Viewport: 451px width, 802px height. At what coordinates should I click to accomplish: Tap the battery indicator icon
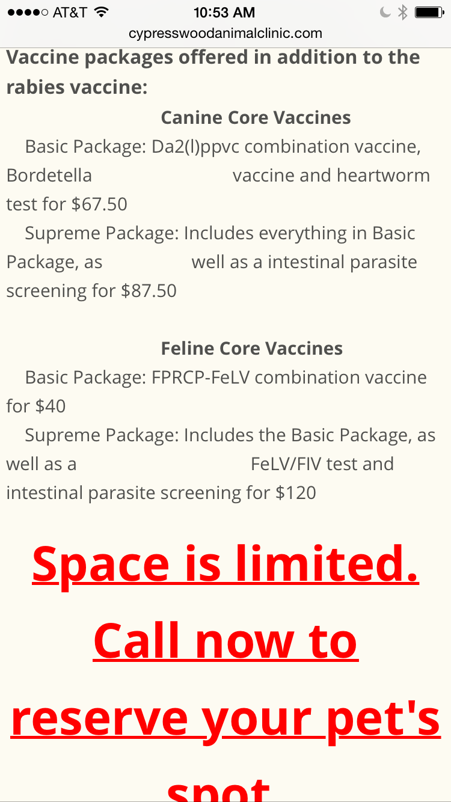click(429, 12)
